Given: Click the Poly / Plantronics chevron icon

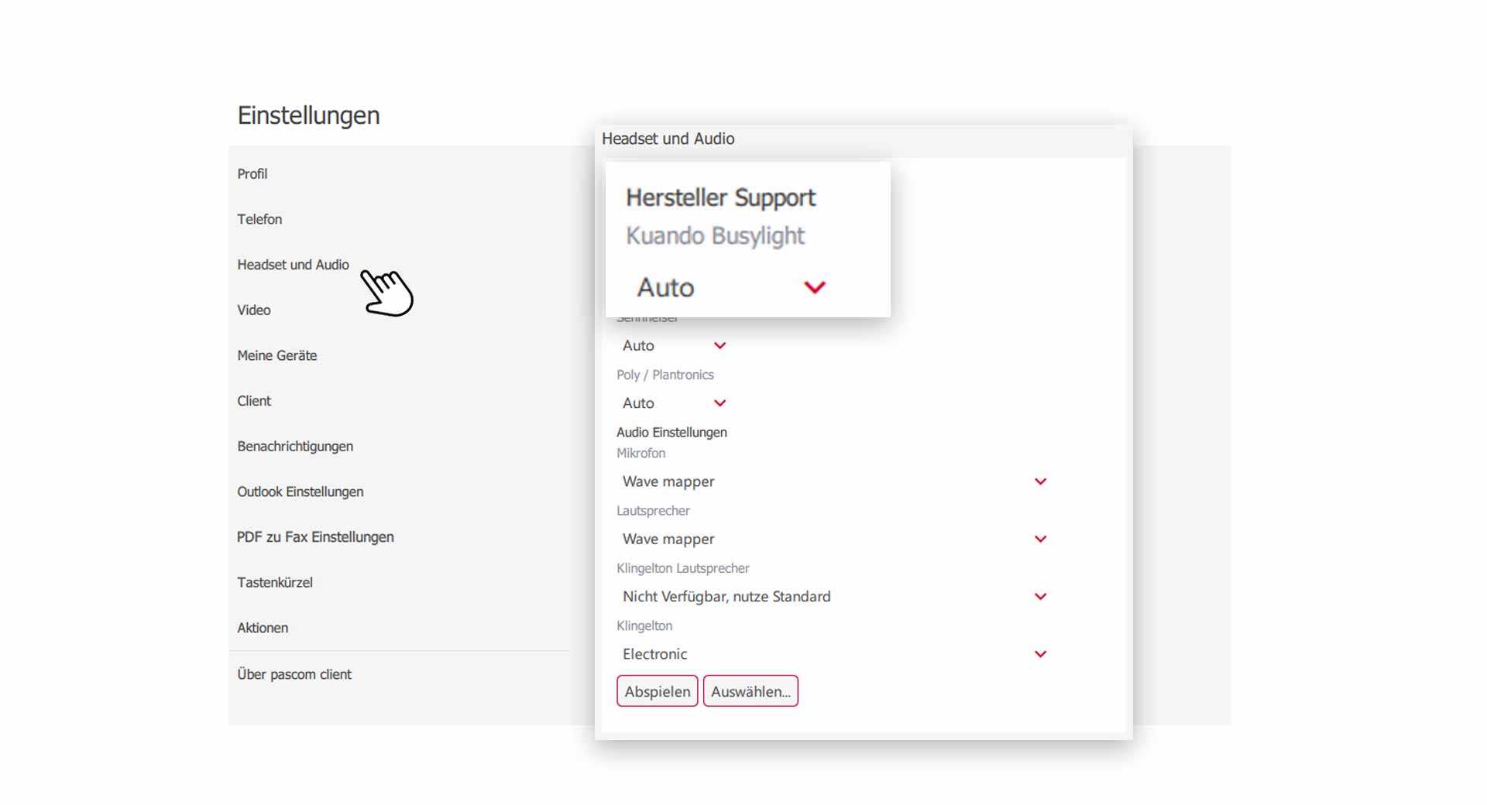Looking at the screenshot, I should [719, 402].
